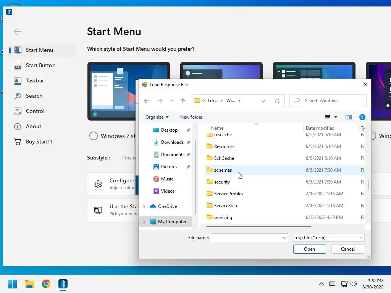Open the File name history dropdown
The image size is (391, 293).
click(285, 238)
